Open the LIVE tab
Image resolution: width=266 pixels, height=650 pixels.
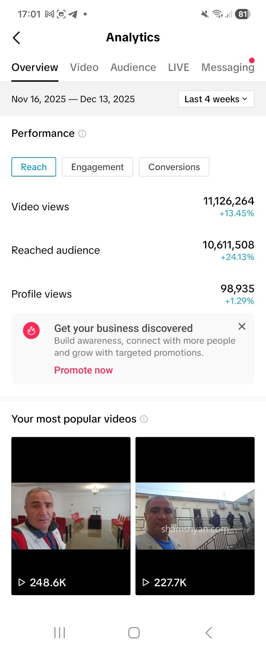[x=179, y=67]
